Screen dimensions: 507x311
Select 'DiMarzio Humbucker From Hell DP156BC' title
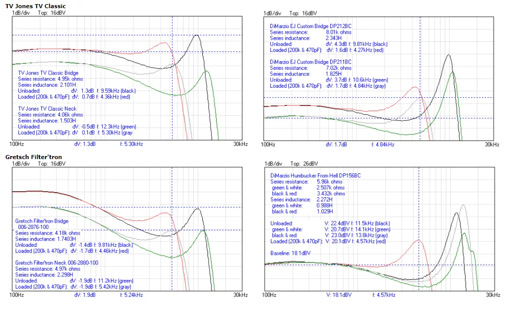point(315,175)
